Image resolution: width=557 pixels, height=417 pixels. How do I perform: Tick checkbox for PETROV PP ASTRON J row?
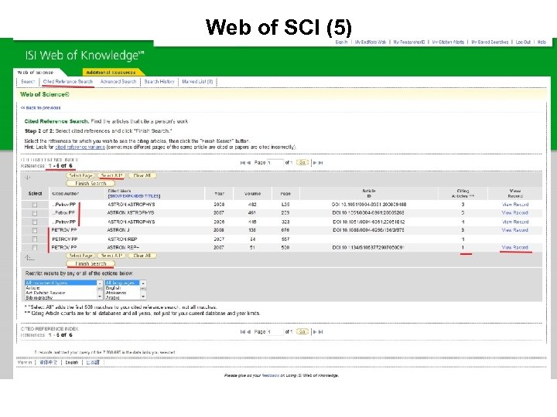click(x=35, y=230)
